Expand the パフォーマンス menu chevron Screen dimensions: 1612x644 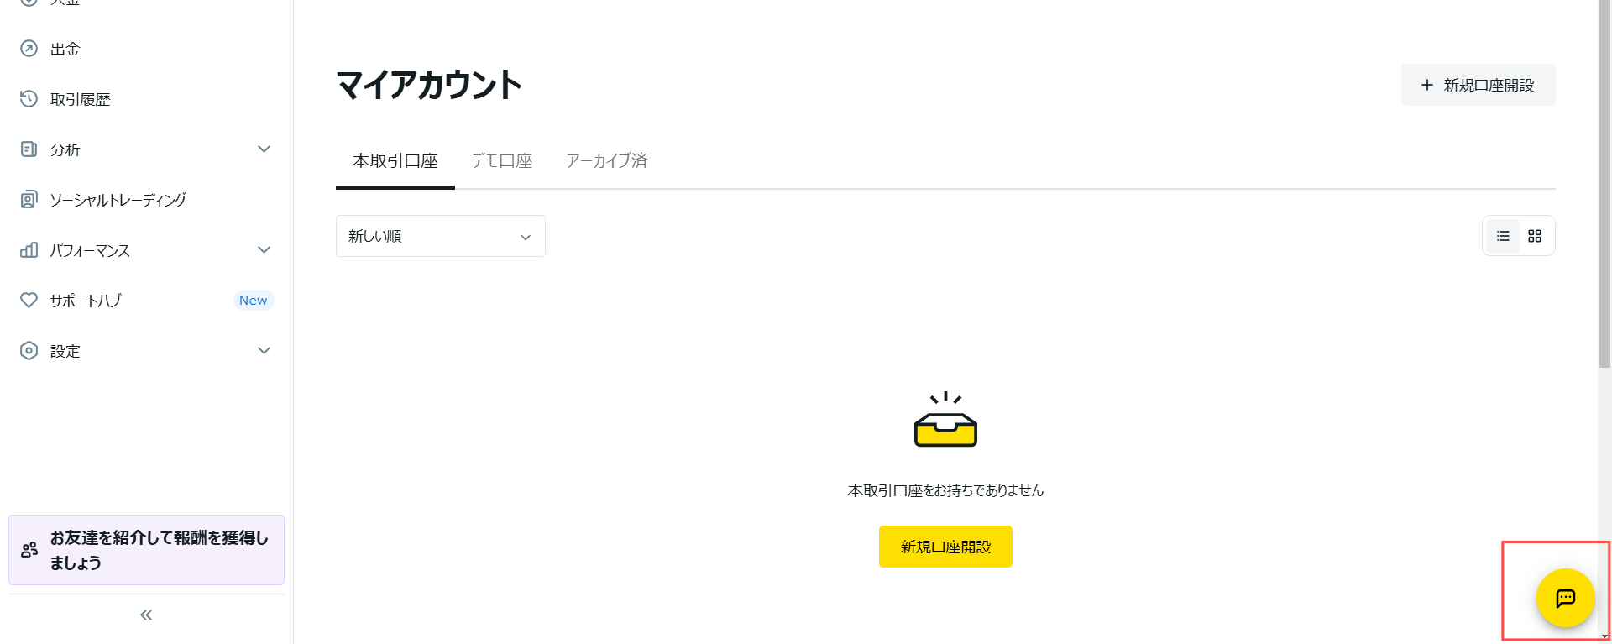(x=264, y=250)
